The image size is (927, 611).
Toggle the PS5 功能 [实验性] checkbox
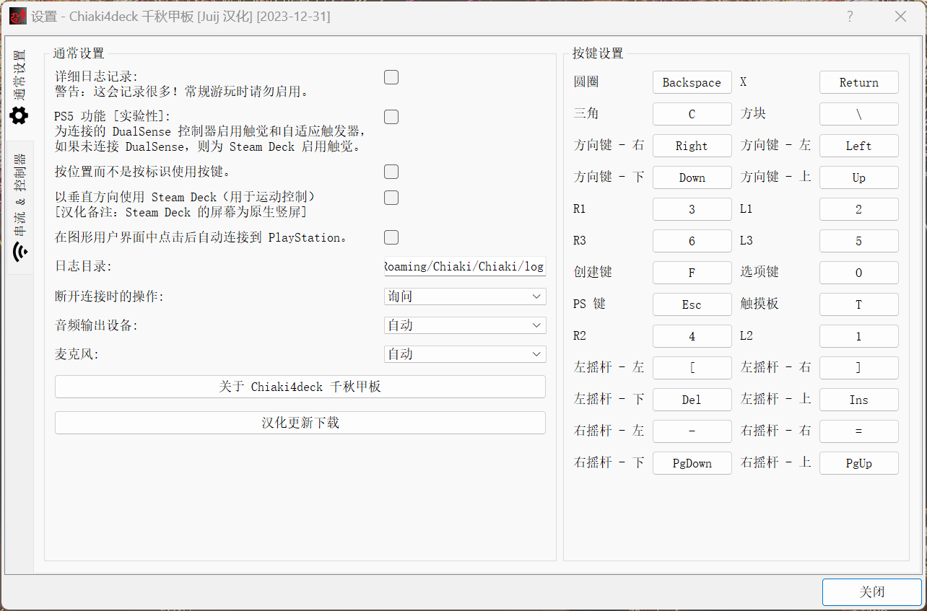(391, 117)
